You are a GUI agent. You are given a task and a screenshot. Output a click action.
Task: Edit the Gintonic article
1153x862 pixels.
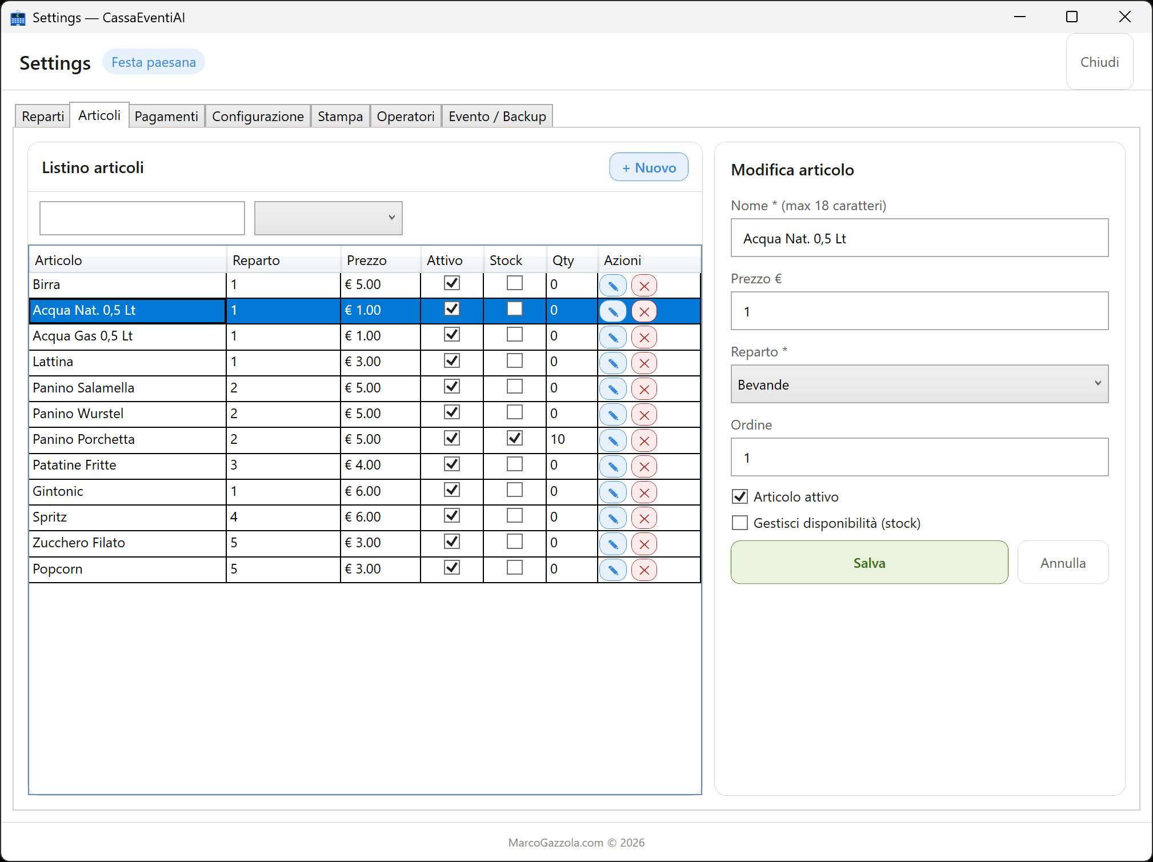(x=613, y=492)
